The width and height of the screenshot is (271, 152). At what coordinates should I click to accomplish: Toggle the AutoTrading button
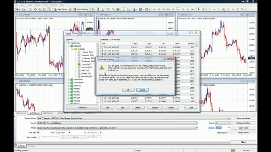tap(81, 9)
